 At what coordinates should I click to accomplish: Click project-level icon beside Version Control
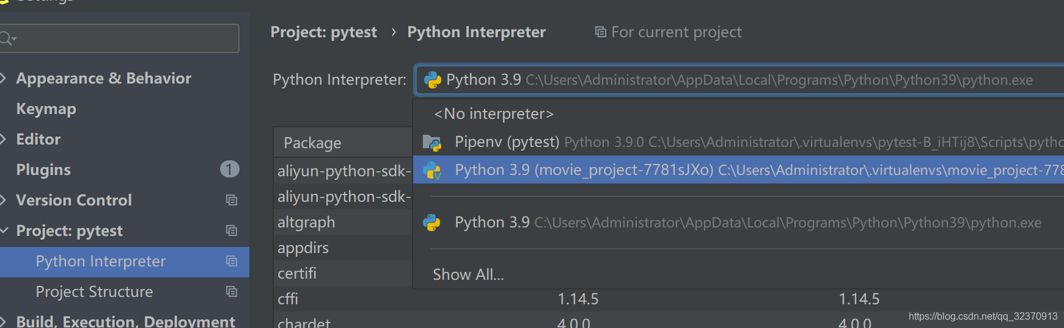[232, 200]
